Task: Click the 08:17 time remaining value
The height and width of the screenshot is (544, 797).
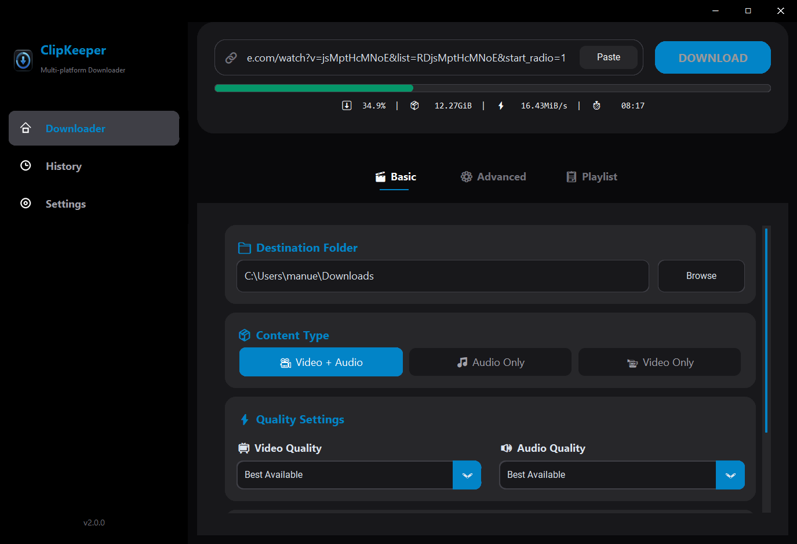Action: tap(633, 106)
